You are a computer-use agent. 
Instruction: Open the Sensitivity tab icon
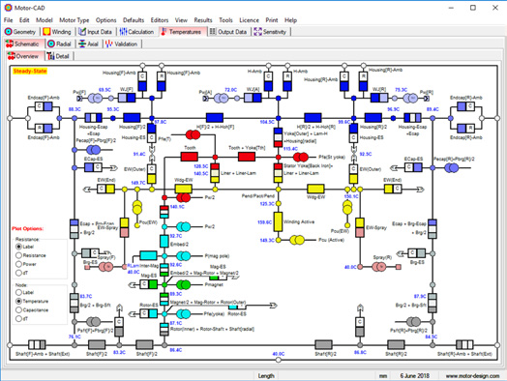tap(257, 32)
